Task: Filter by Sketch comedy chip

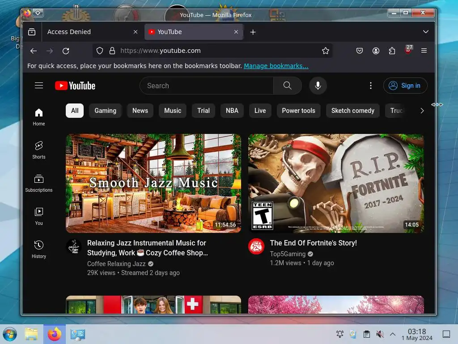Action: pyautogui.click(x=353, y=111)
